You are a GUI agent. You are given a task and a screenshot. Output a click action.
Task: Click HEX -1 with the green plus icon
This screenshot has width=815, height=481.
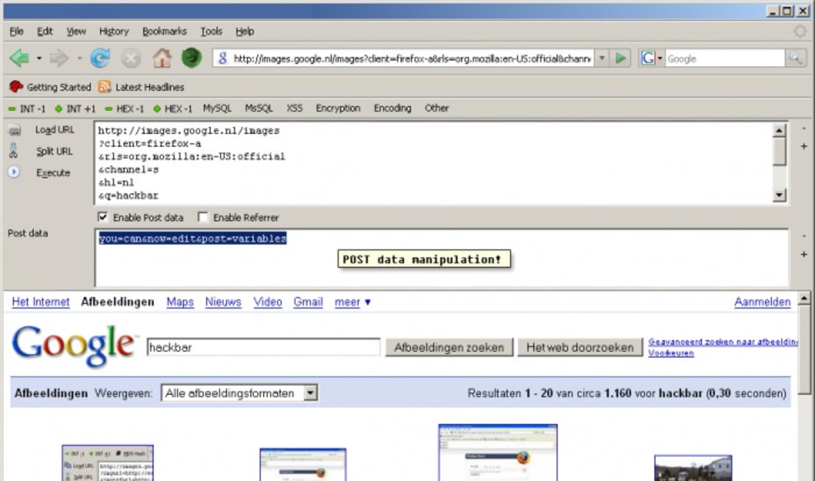pyautogui.click(x=173, y=109)
